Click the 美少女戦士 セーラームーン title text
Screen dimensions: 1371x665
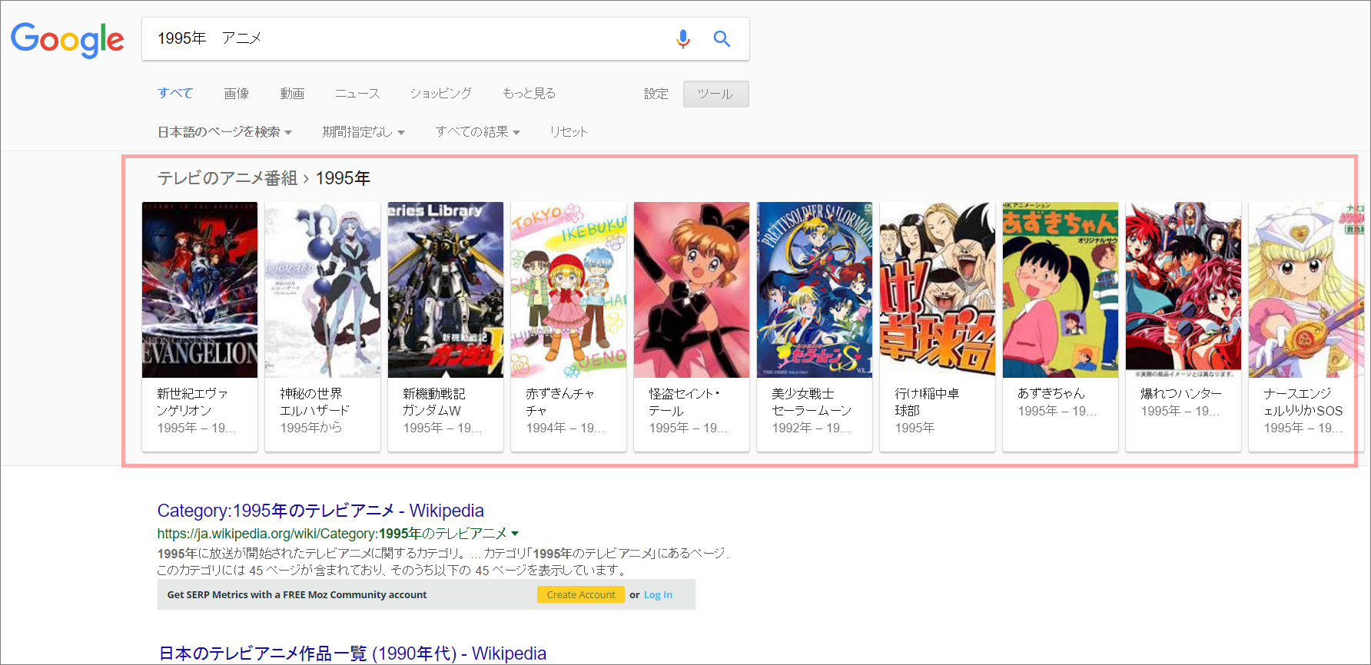[x=812, y=402]
